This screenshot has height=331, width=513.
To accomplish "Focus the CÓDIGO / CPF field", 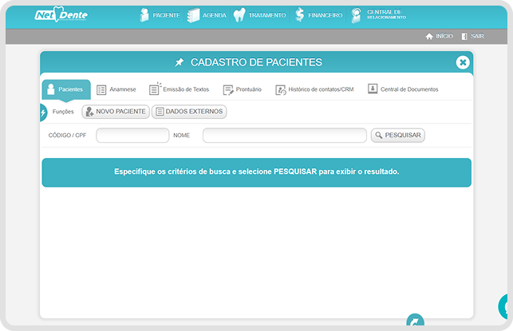I will tap(132, 135).
